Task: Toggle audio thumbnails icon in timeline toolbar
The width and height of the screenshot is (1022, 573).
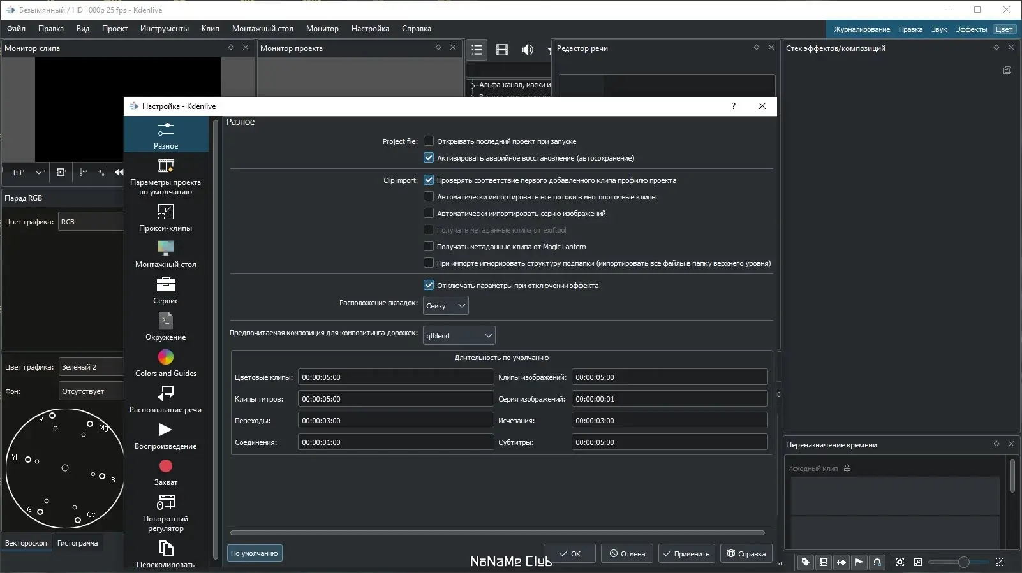Action: 841,562
